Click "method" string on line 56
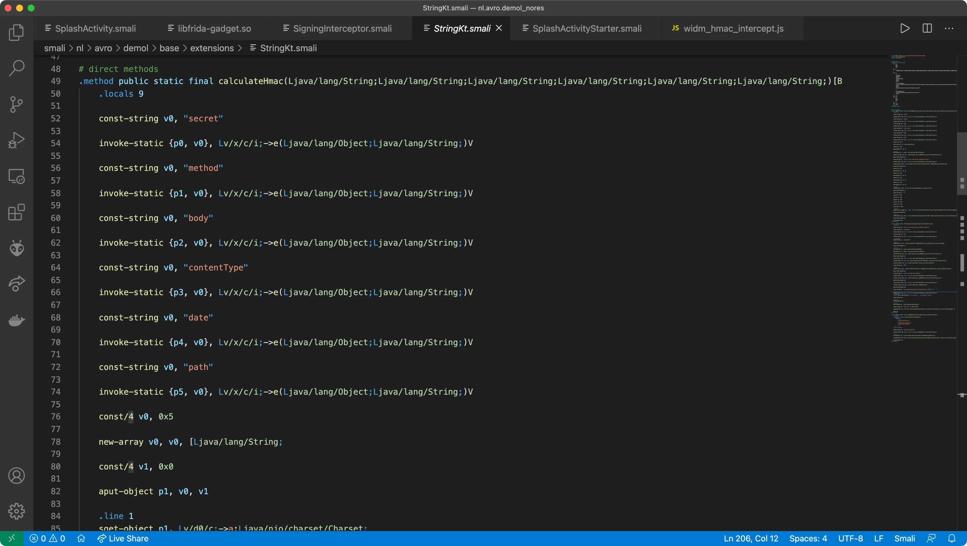This screenshot has width=967, height=546. tap(203, 168)
